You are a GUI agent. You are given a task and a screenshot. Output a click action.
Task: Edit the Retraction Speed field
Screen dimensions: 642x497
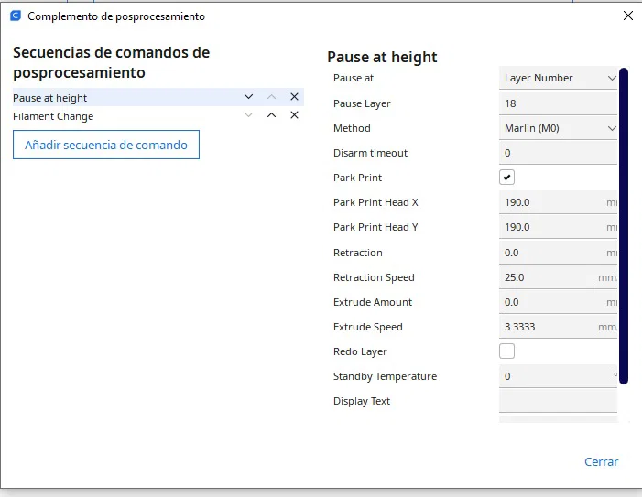(558, 277)
